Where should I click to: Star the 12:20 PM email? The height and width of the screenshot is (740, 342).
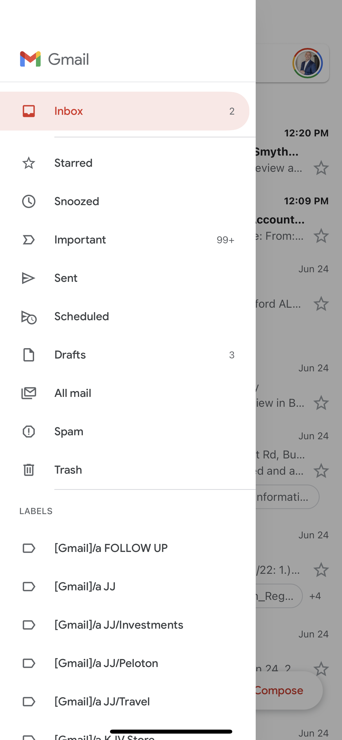pos(321,168)
